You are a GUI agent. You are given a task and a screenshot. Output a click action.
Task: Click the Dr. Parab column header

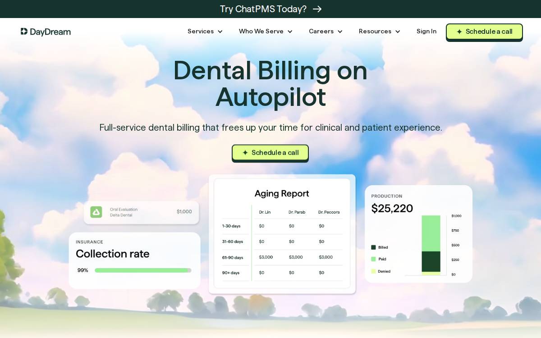(x=297, y=212)
